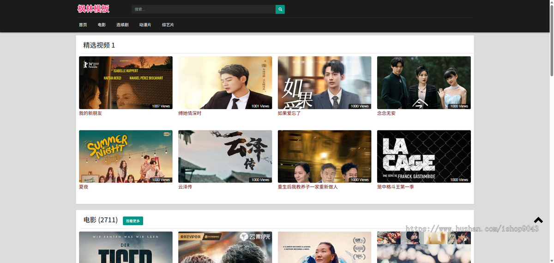Open the tiff mountain climber movie poster
554x263 pixels.
point(325,247)
